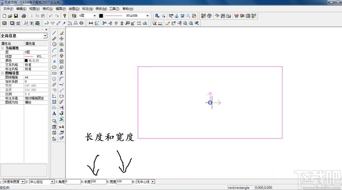Select the Mirror tool
342x190 pixels.
click(62, 50)
